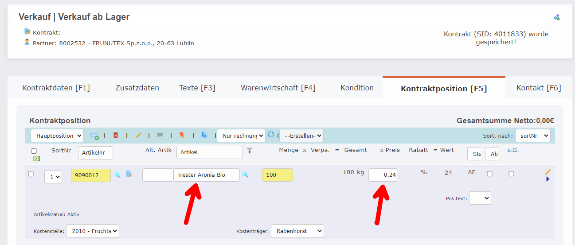Switch to the Warenwirtschaft [F4] tab
This screenshot has width=575, height=245.
click(x=278, y=88)
